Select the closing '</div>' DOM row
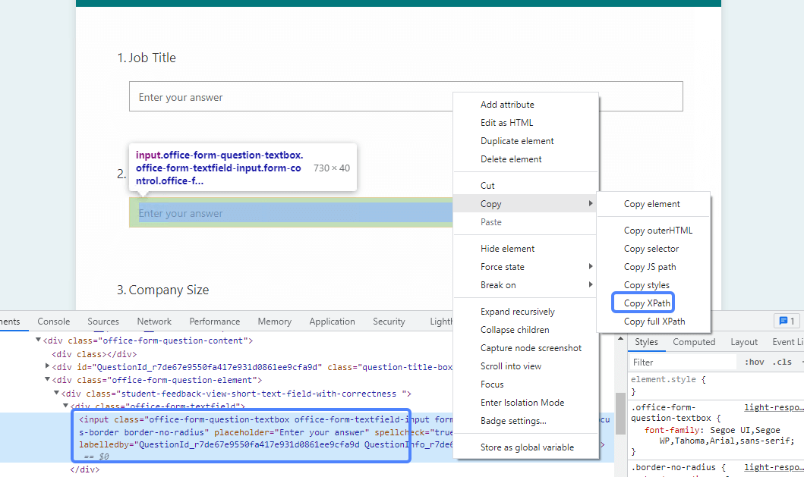Viewport: 804px width, 477px height. pos(84,469)
